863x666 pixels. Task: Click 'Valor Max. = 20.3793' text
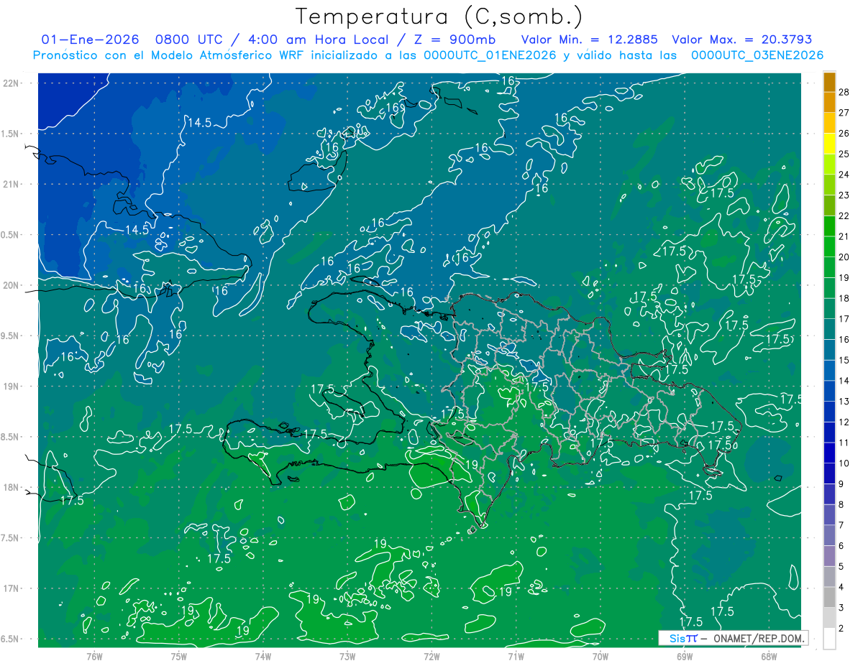click(741, 40)
